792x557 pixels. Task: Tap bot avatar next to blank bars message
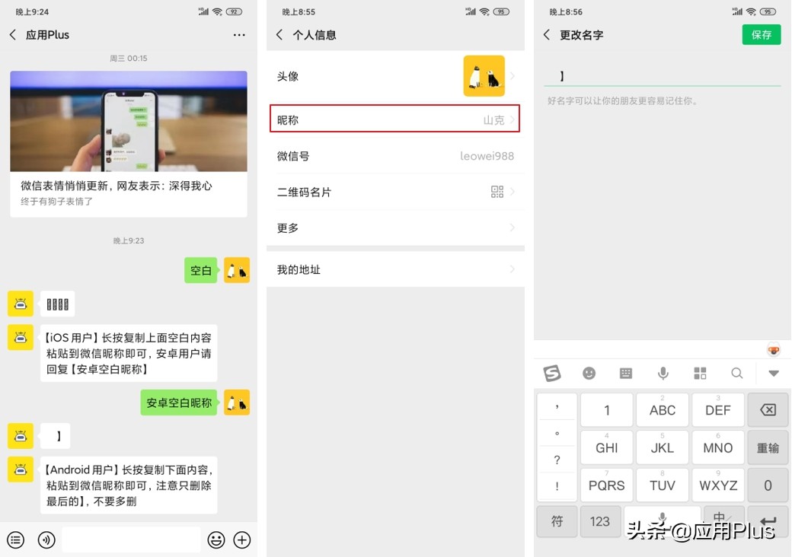coord(21,304)
